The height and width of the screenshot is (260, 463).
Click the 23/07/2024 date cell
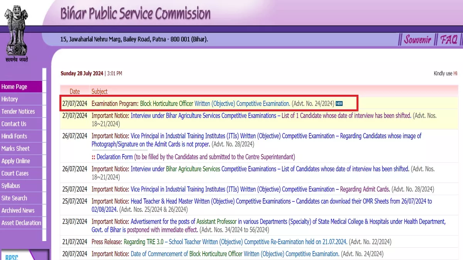(75, 221)
